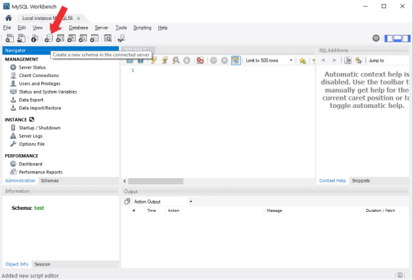Open the Home tab icon
The height and width of the screenshot is (280, 413).
pyautogui.click(x=8, y=17)
